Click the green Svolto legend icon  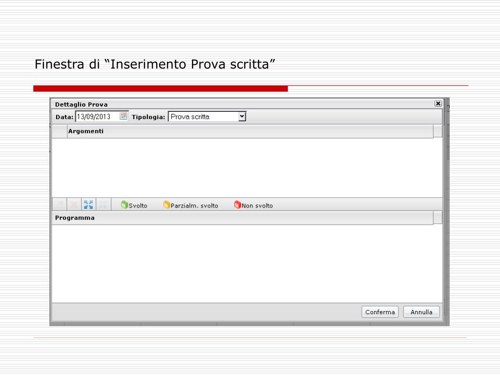pyautogui.click(x=125, y=205)
